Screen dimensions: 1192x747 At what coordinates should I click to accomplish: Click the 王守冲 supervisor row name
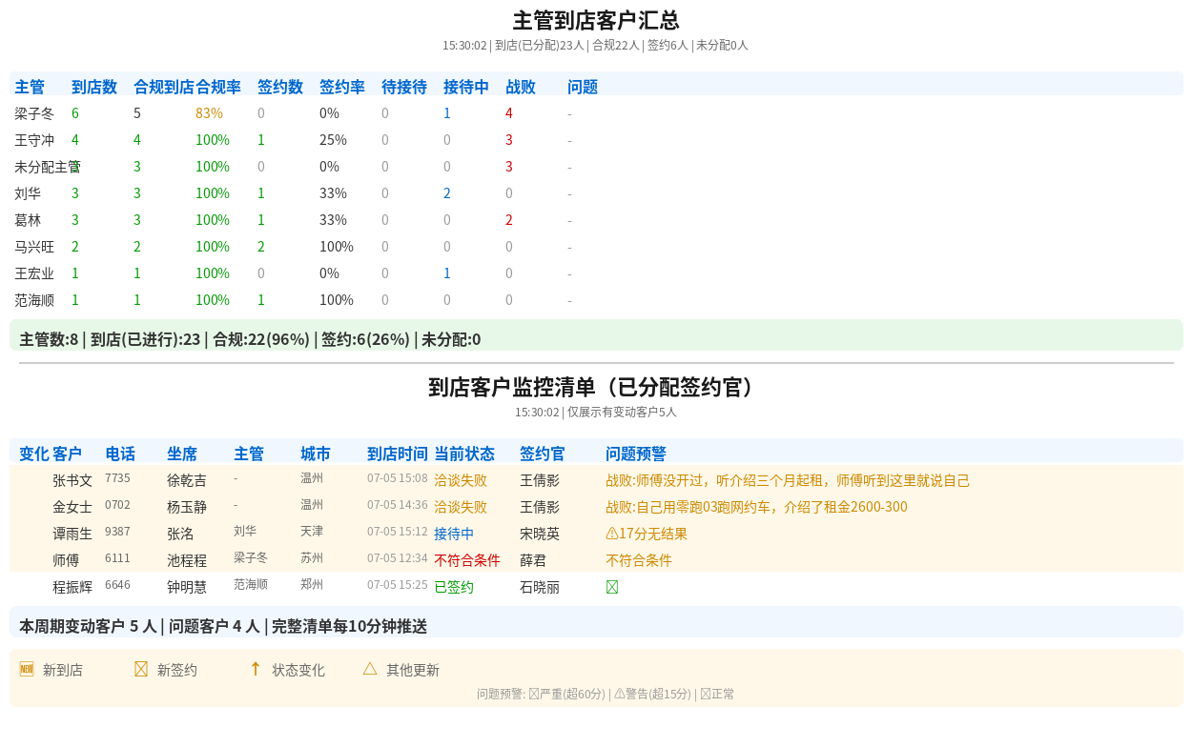34,140
